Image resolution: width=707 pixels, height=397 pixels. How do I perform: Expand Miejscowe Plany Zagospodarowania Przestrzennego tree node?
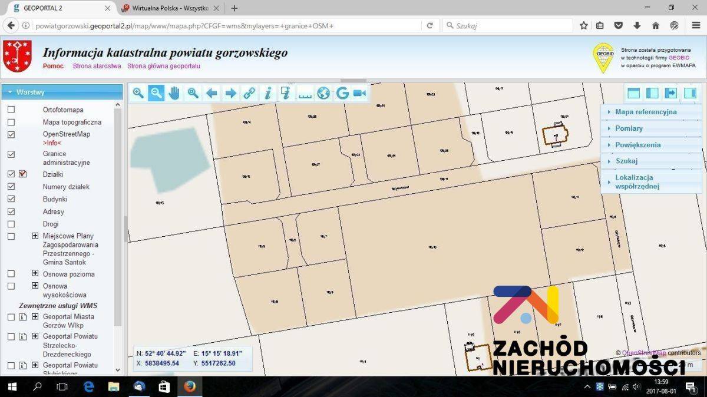pos(35,236)
